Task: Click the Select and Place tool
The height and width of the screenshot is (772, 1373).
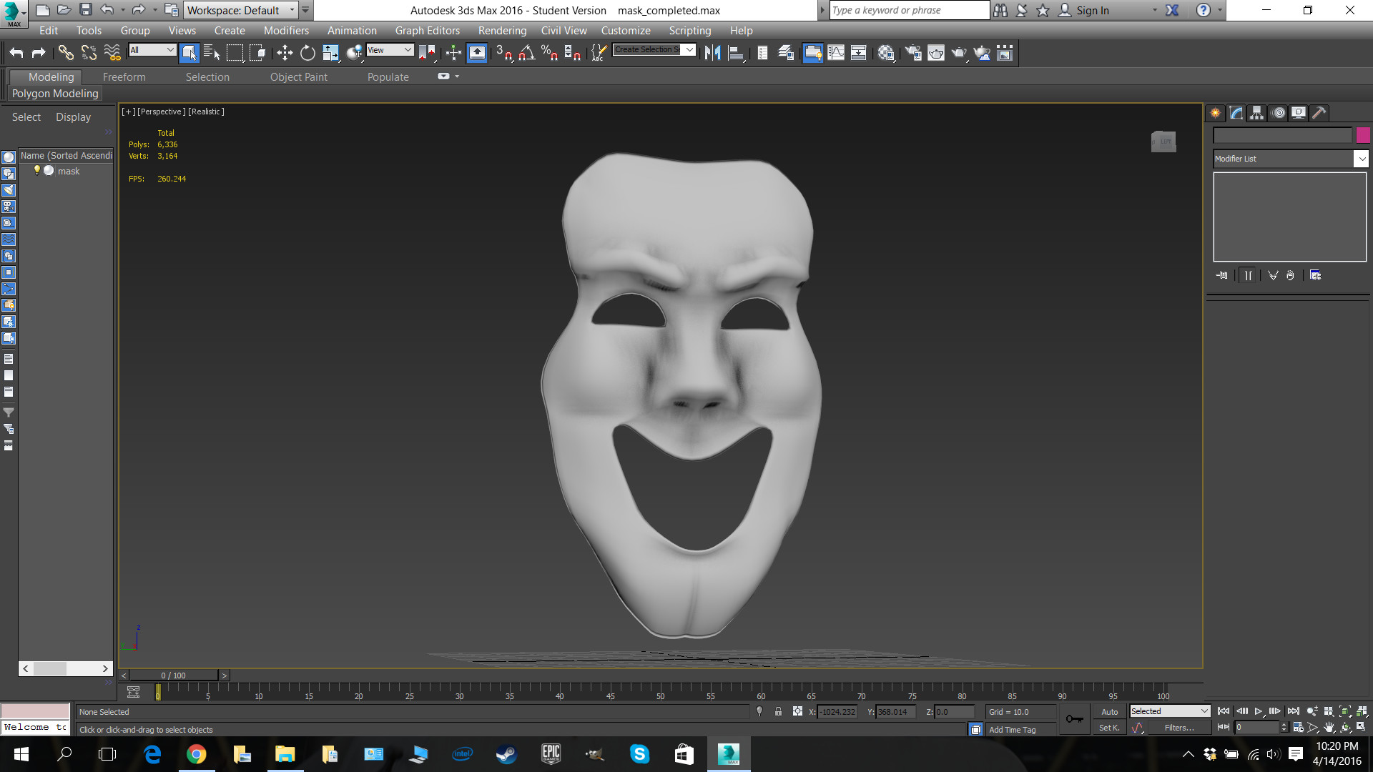Action: point(354,53)
